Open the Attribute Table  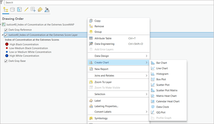coord(119,38)
